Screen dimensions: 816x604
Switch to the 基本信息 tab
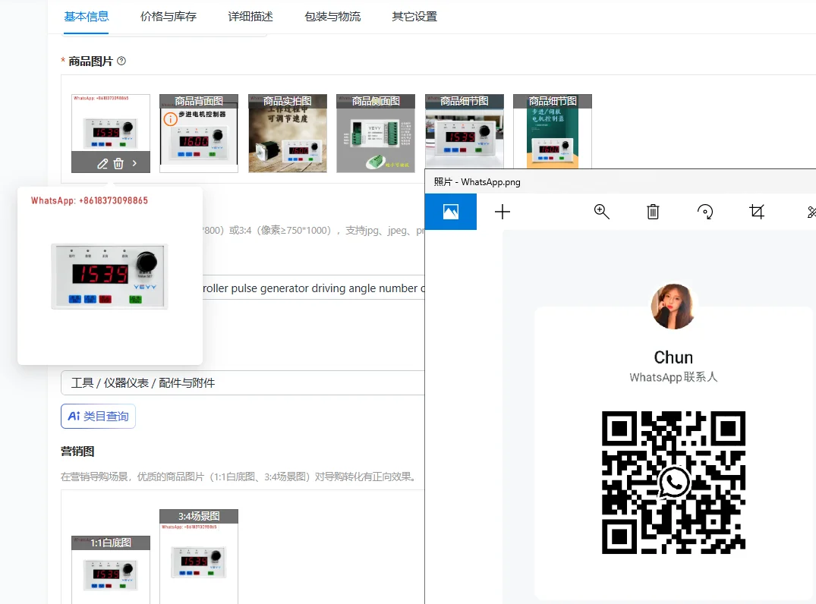pyautogui.click(x=87, y=17)
